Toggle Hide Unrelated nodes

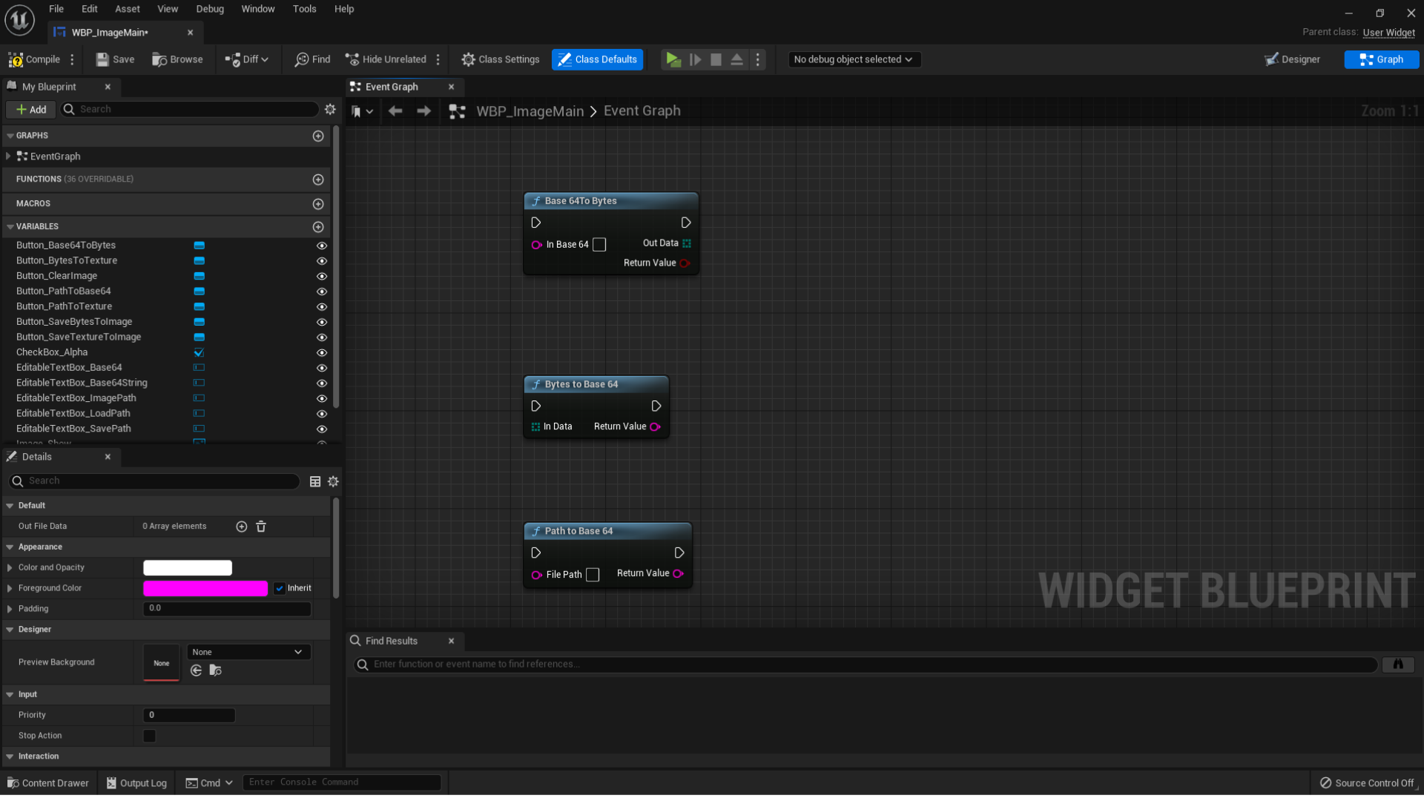tap(385, 59)
